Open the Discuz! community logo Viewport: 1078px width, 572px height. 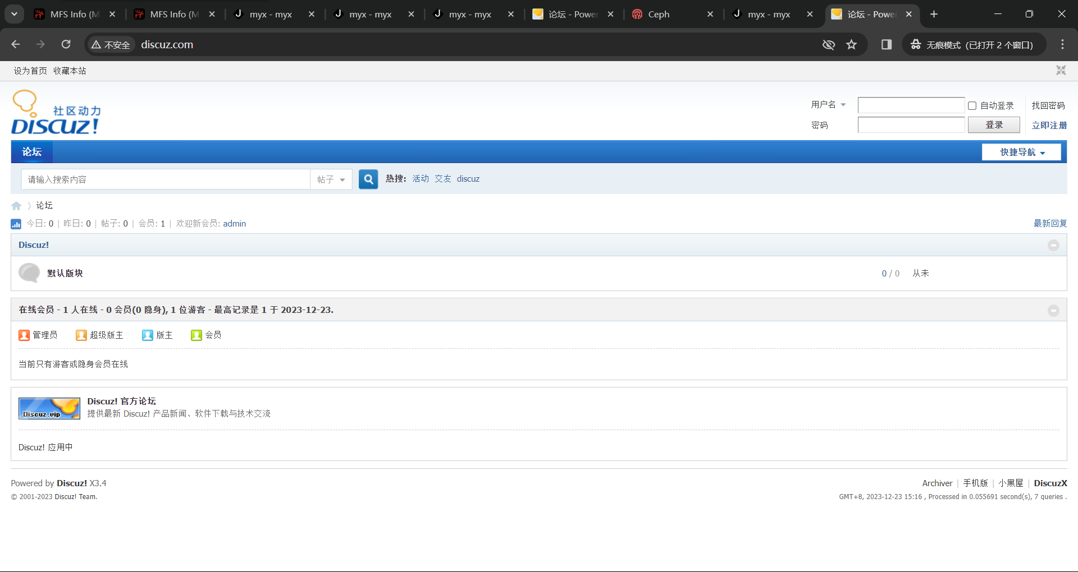pyautogui.click(x=56, y=113)
